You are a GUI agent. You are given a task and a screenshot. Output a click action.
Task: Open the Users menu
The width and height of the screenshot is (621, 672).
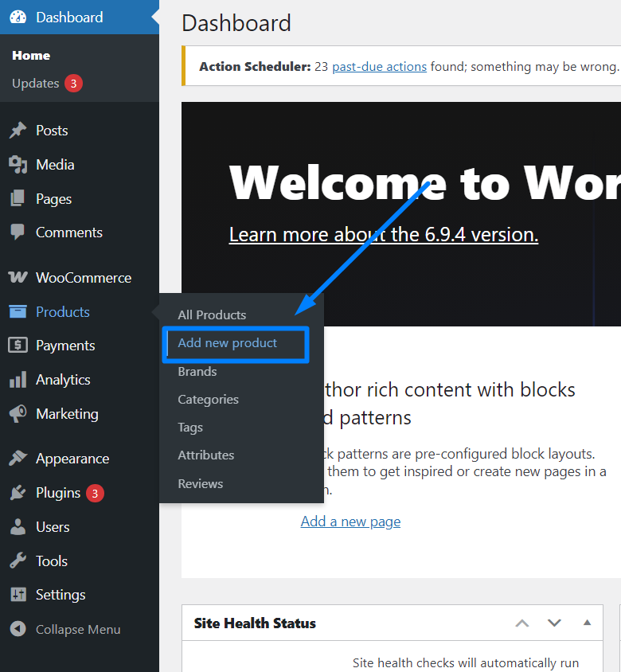(53, 527)
